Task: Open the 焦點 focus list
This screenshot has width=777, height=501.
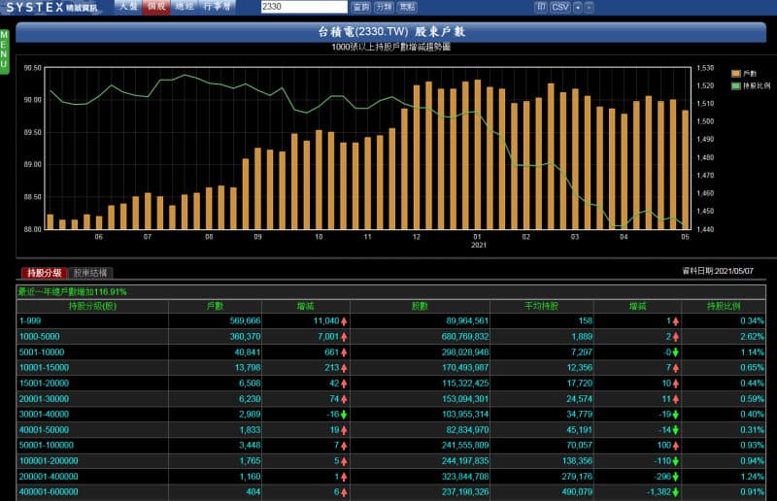Action: pos(406,7)
